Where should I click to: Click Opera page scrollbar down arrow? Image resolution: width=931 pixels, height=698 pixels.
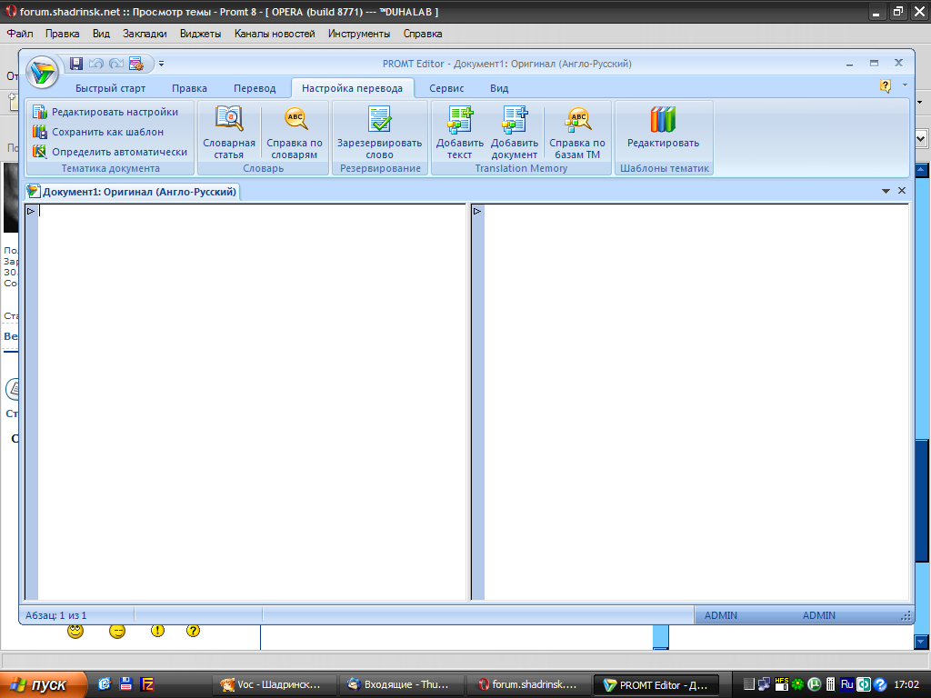[x=921, y=642]
